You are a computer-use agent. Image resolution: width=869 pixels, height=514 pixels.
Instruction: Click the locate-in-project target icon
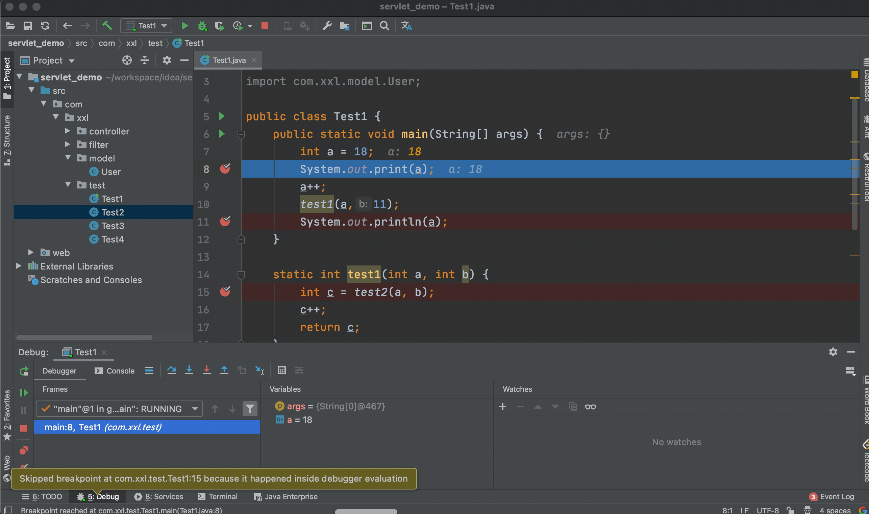pos(127,60)
